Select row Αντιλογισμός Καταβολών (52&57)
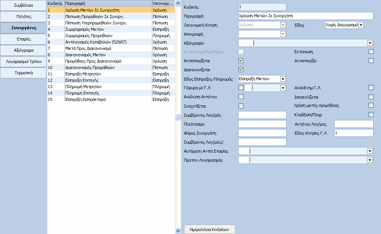Screen dimensions: 381x234 111,42
